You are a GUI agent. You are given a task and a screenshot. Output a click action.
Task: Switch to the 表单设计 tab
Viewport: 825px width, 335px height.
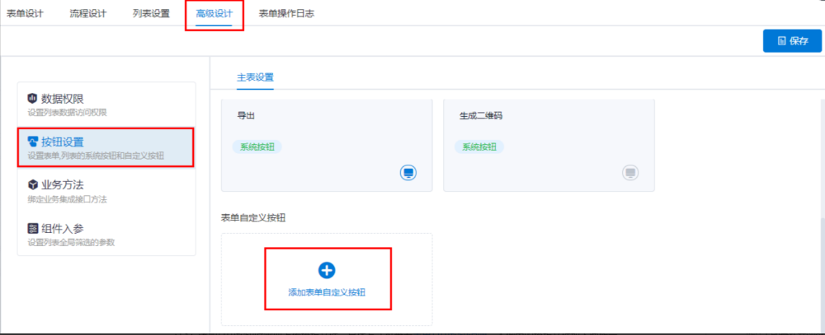click(x=25, y=14)
